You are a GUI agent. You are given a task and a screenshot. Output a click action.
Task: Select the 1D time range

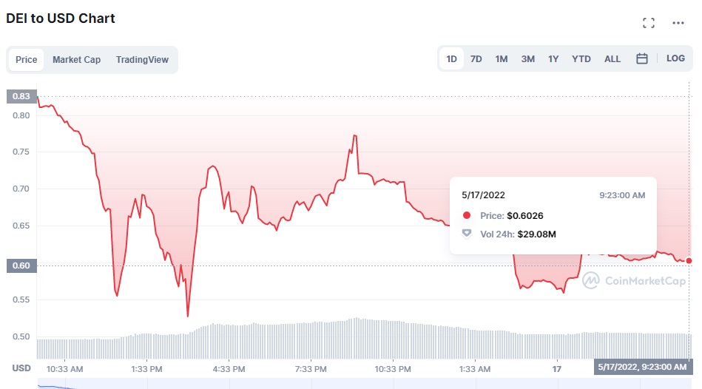[x=451, y=59]
